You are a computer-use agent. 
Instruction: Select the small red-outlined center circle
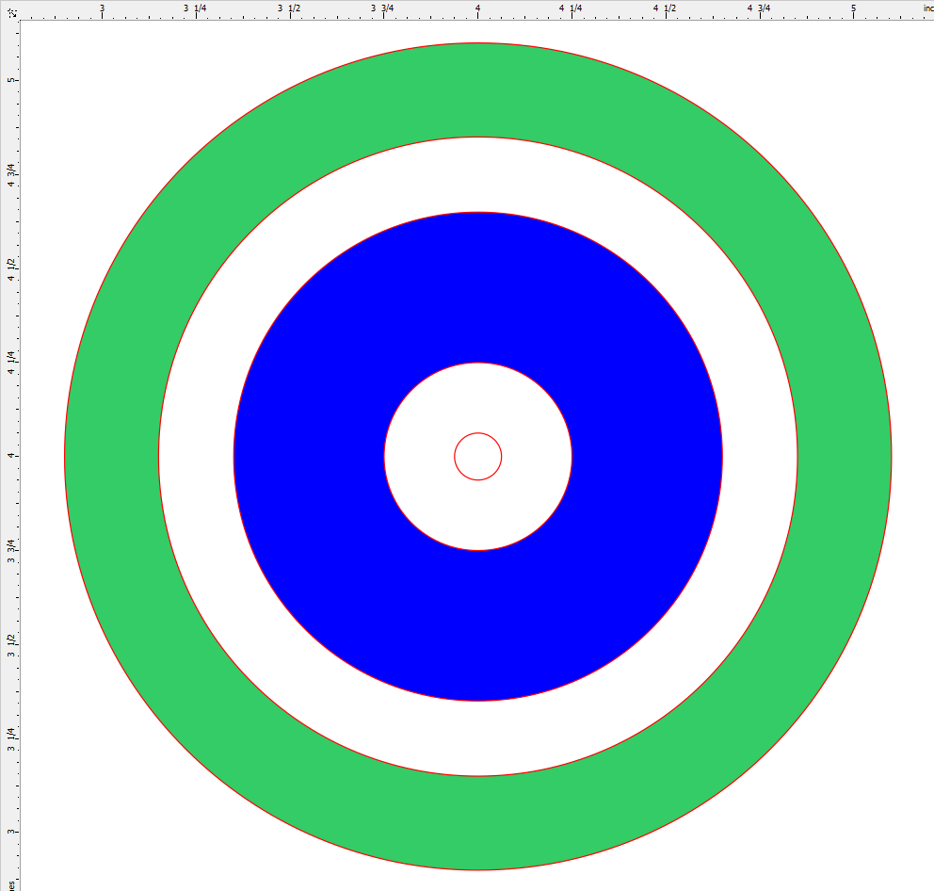(x=477, y=457)
